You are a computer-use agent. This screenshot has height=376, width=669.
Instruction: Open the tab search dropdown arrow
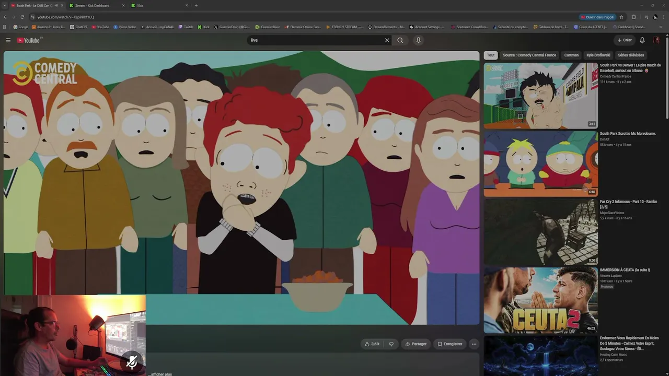coord(4,5)
